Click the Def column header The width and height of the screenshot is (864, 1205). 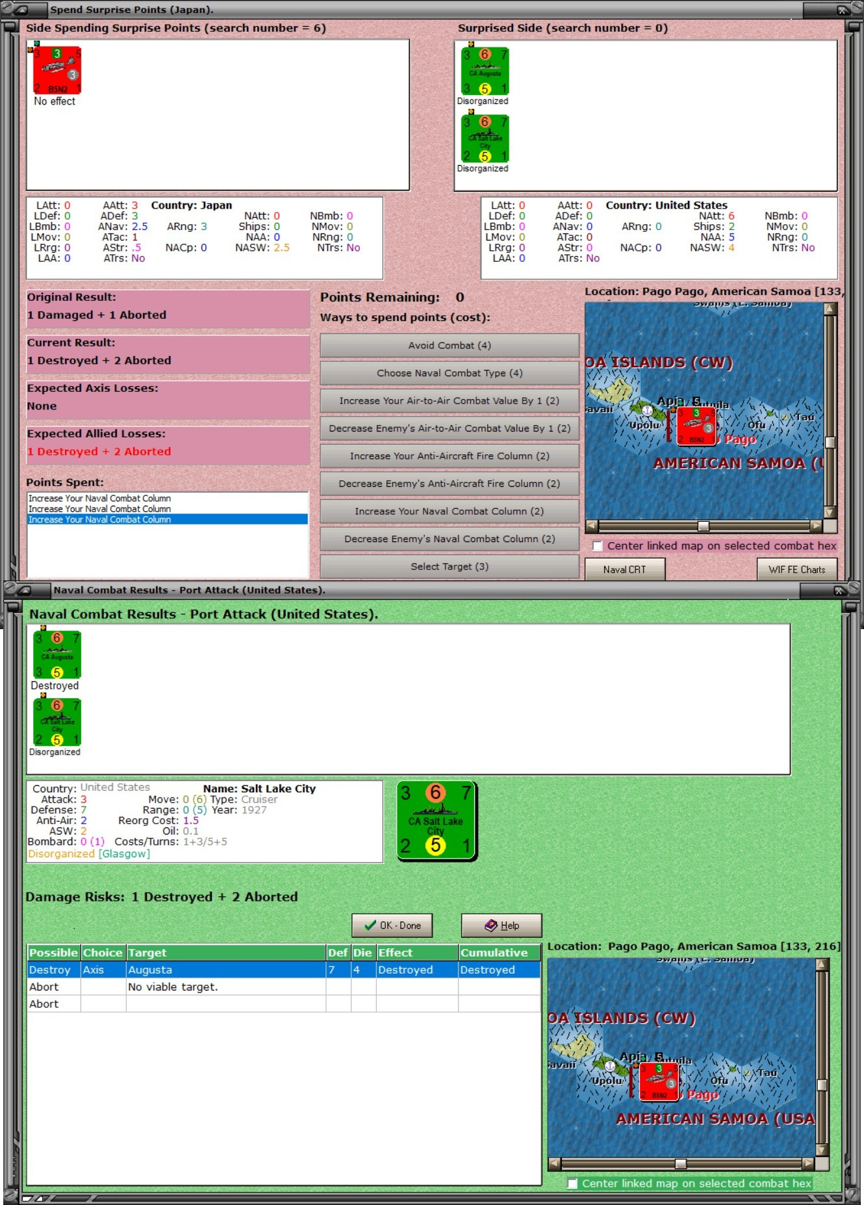tap(338, 952)
